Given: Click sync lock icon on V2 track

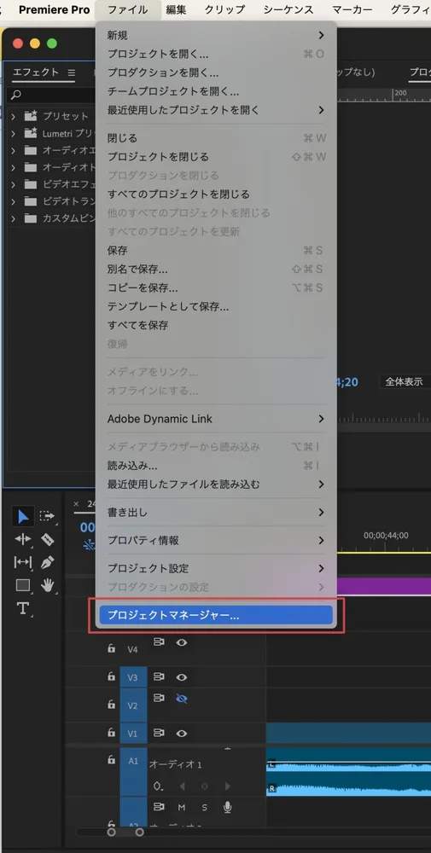Looking at the screenshot, I should 159,698.
